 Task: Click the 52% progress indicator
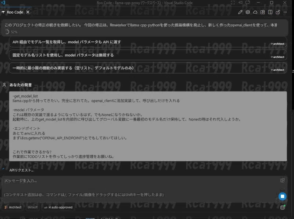point(12,32)
